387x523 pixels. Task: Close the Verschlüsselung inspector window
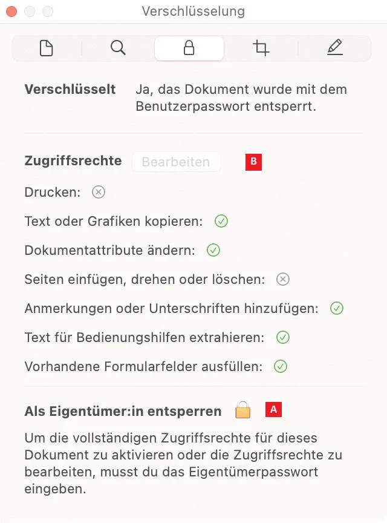11,12
